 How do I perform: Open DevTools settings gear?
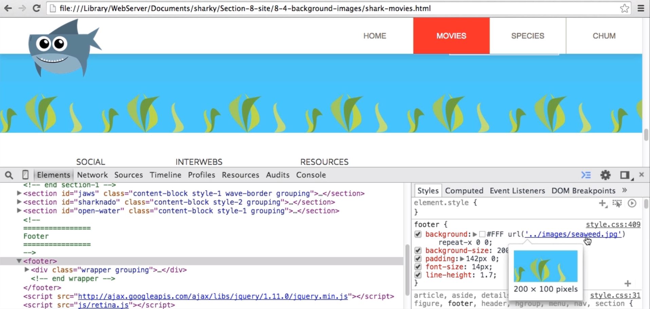605,175
